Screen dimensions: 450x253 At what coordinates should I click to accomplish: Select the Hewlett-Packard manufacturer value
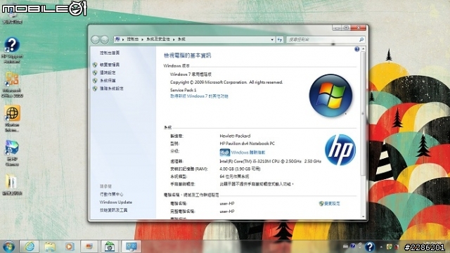point(235,136)
